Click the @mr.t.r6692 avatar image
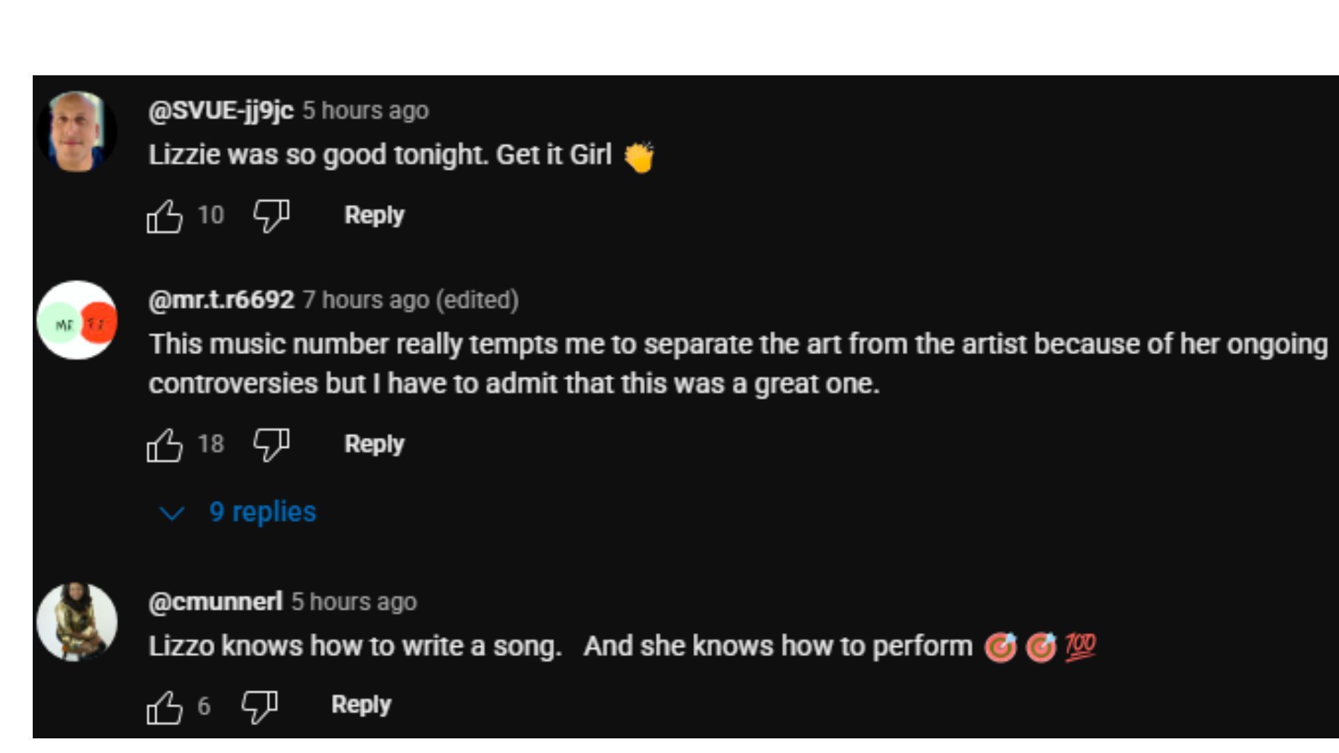The image size is (1339, 753). 77,321
